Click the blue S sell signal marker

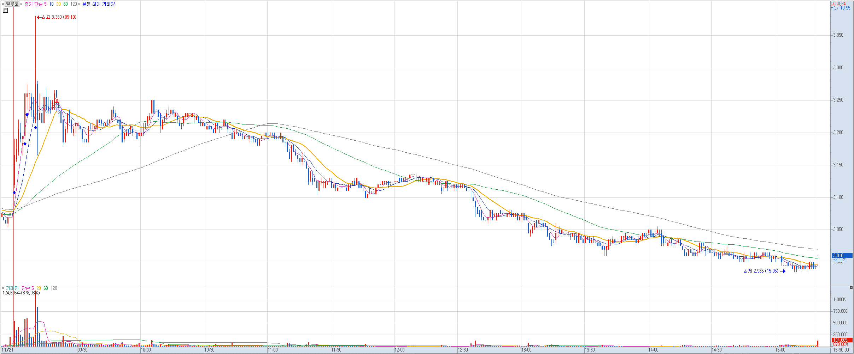(x=59, y=110)
